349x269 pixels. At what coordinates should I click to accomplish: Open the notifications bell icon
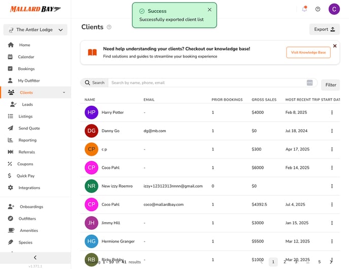(304, 9)
